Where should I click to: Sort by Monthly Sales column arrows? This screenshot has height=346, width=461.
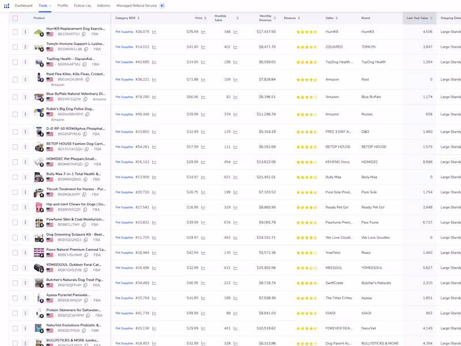click(237, 18)
